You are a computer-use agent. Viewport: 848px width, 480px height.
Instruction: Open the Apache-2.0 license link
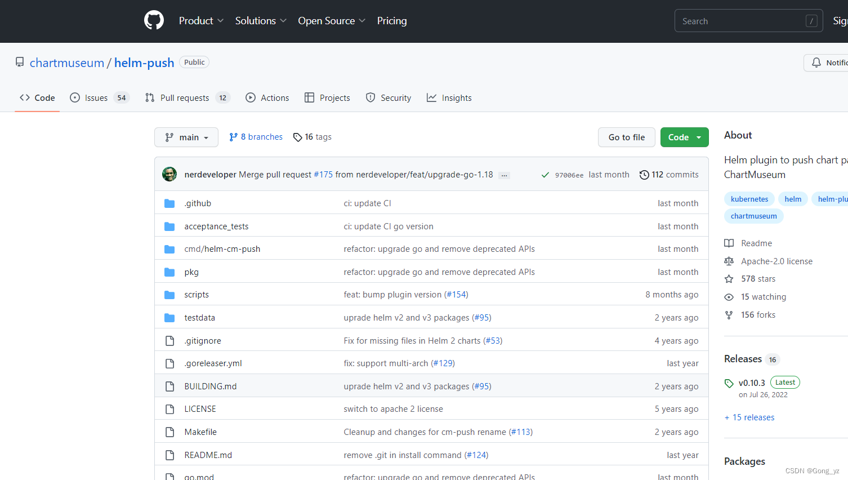[777, 261]
